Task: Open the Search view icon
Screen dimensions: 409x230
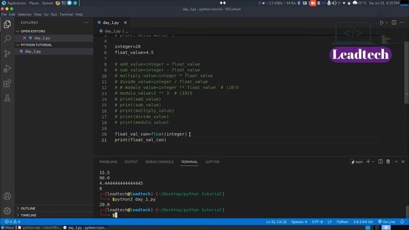Action: click(x=7, y=39)
